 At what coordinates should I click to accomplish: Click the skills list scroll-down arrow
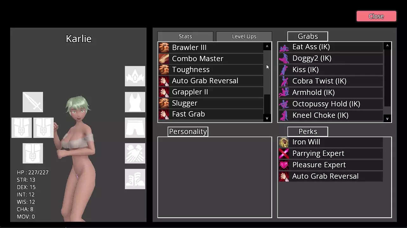pyautogui.click(x=267, y=118)
